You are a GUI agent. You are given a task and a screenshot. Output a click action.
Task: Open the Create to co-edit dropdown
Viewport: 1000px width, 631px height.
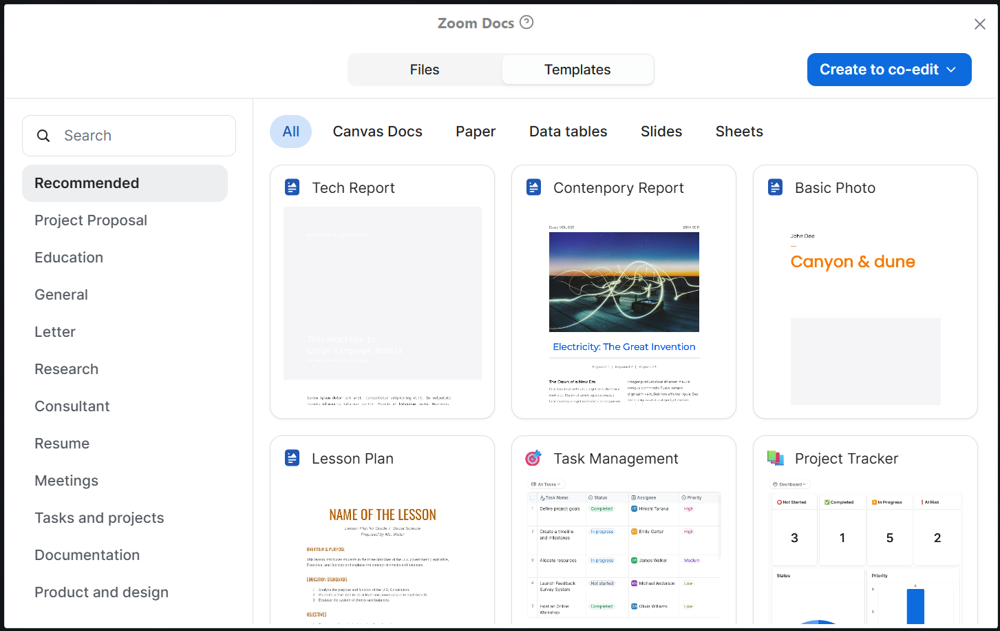(889, 70)
